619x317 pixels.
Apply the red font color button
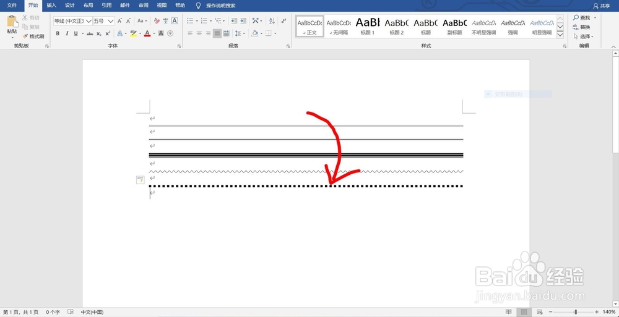click(x=147, y=33)
